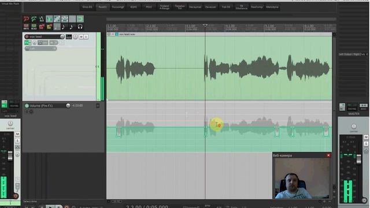Click the Volume (Pre-FX) envelope knob
370x208 pixels.
point(68,105)
